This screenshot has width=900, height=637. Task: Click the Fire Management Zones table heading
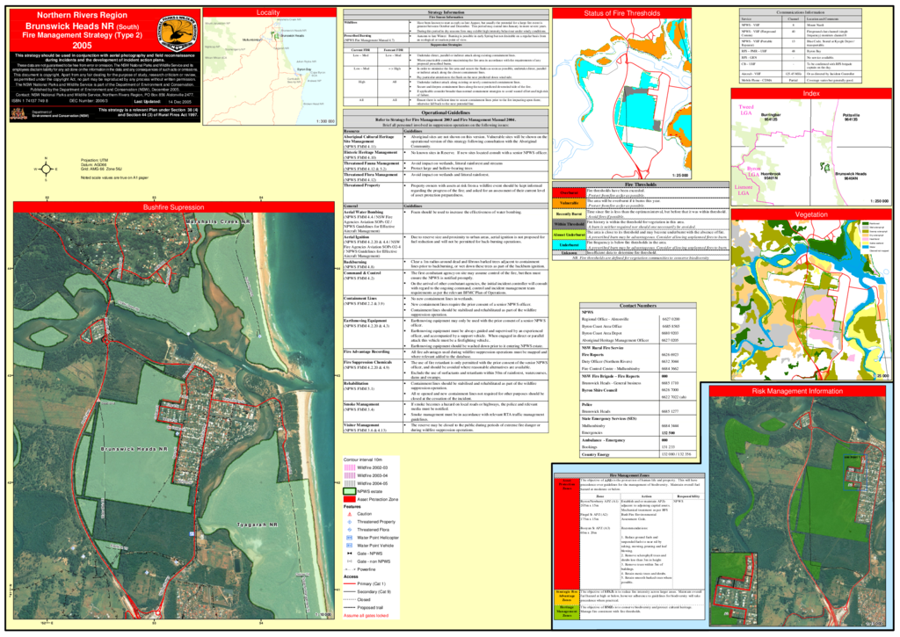tap(628, 475)
